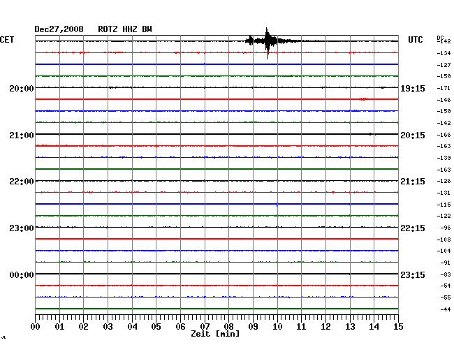Click minute axis tick label 05

[156, 327]
